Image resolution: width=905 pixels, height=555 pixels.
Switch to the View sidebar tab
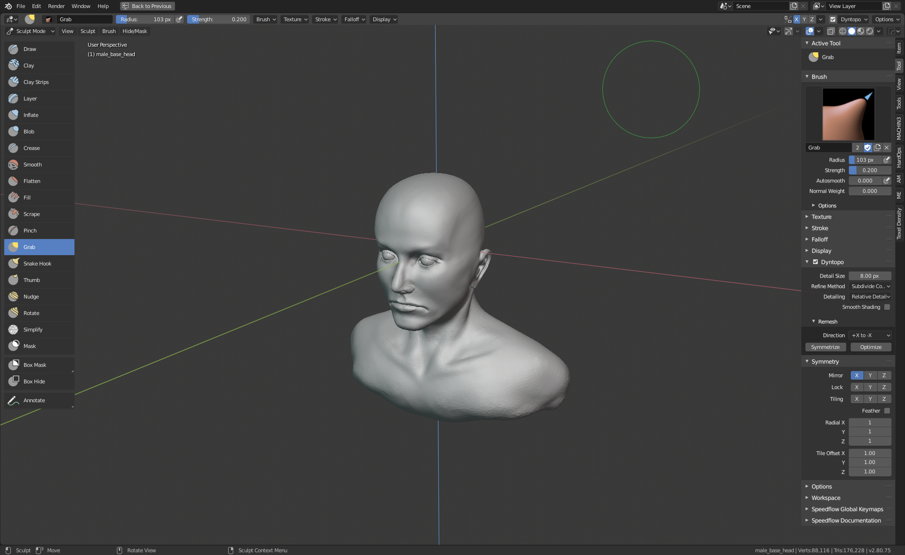coord(899,84)
